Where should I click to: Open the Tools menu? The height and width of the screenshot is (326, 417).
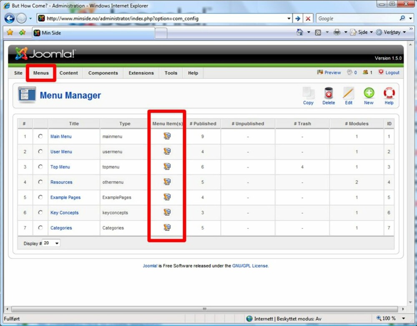(171, 73)
